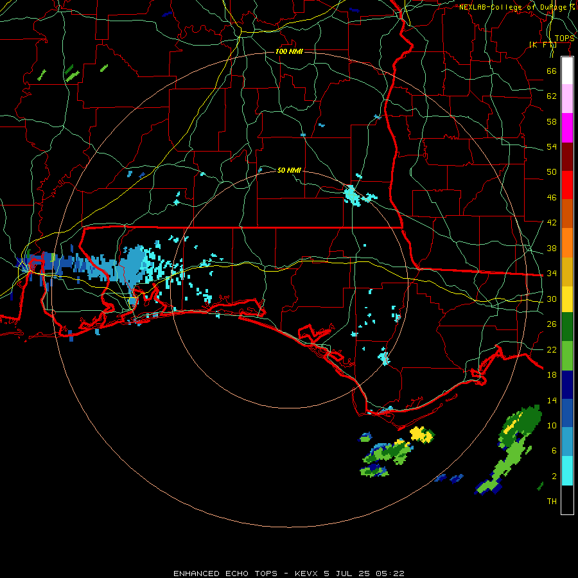
Task: Click the 26 value on the legend
Action: [x=552, y=324]
